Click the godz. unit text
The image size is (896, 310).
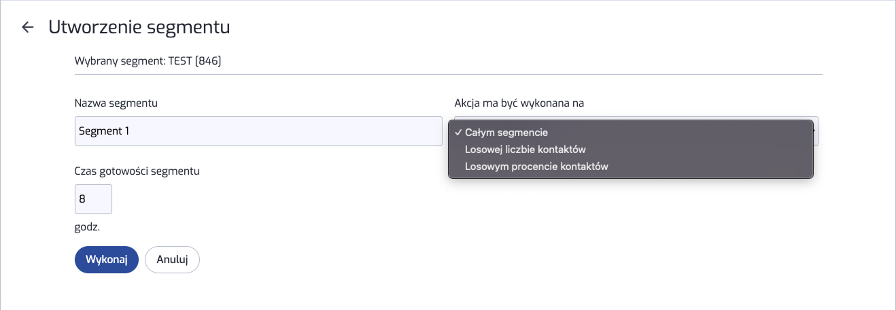coord(87,227)
